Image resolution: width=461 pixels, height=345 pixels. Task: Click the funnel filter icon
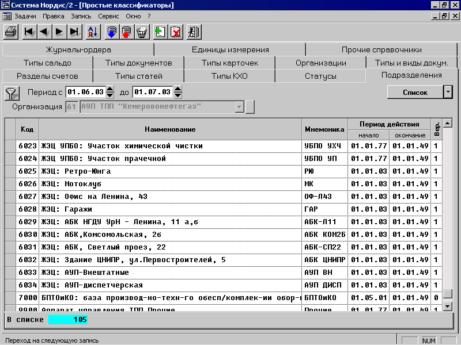[x=12, y=94]
